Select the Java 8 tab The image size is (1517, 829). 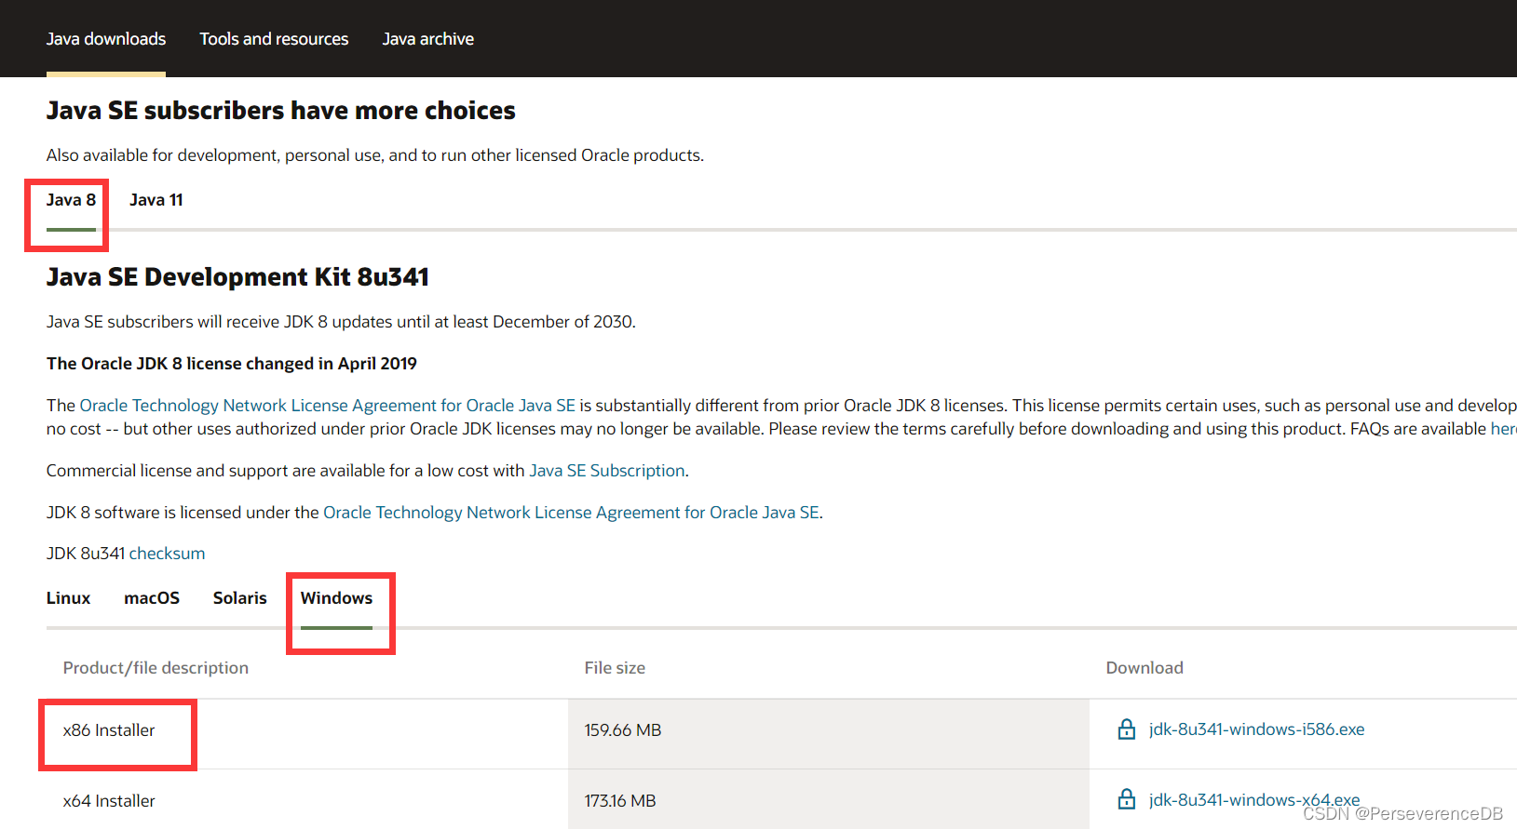point(71,200)
